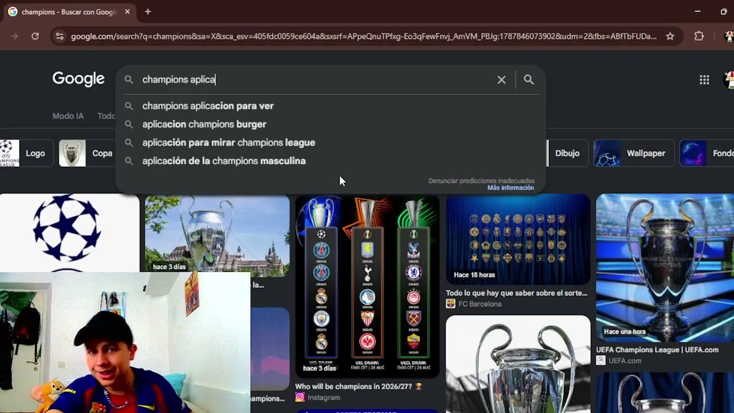
Task: View site information icon in address bar
Action: coord(59,36)
